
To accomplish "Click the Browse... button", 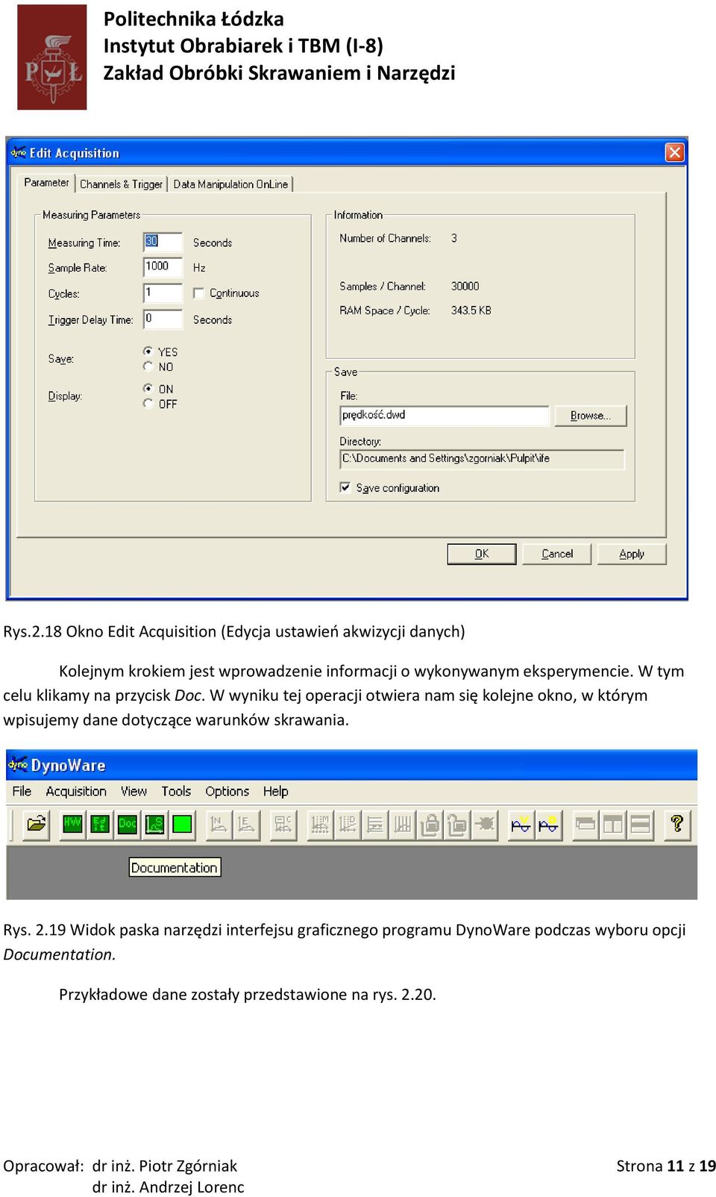I will point(591,416).
